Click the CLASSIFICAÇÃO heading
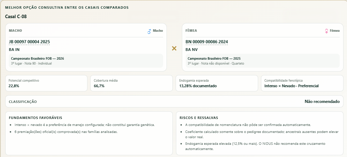The height and width of the screenshot is (157, 347). (23, 102)
